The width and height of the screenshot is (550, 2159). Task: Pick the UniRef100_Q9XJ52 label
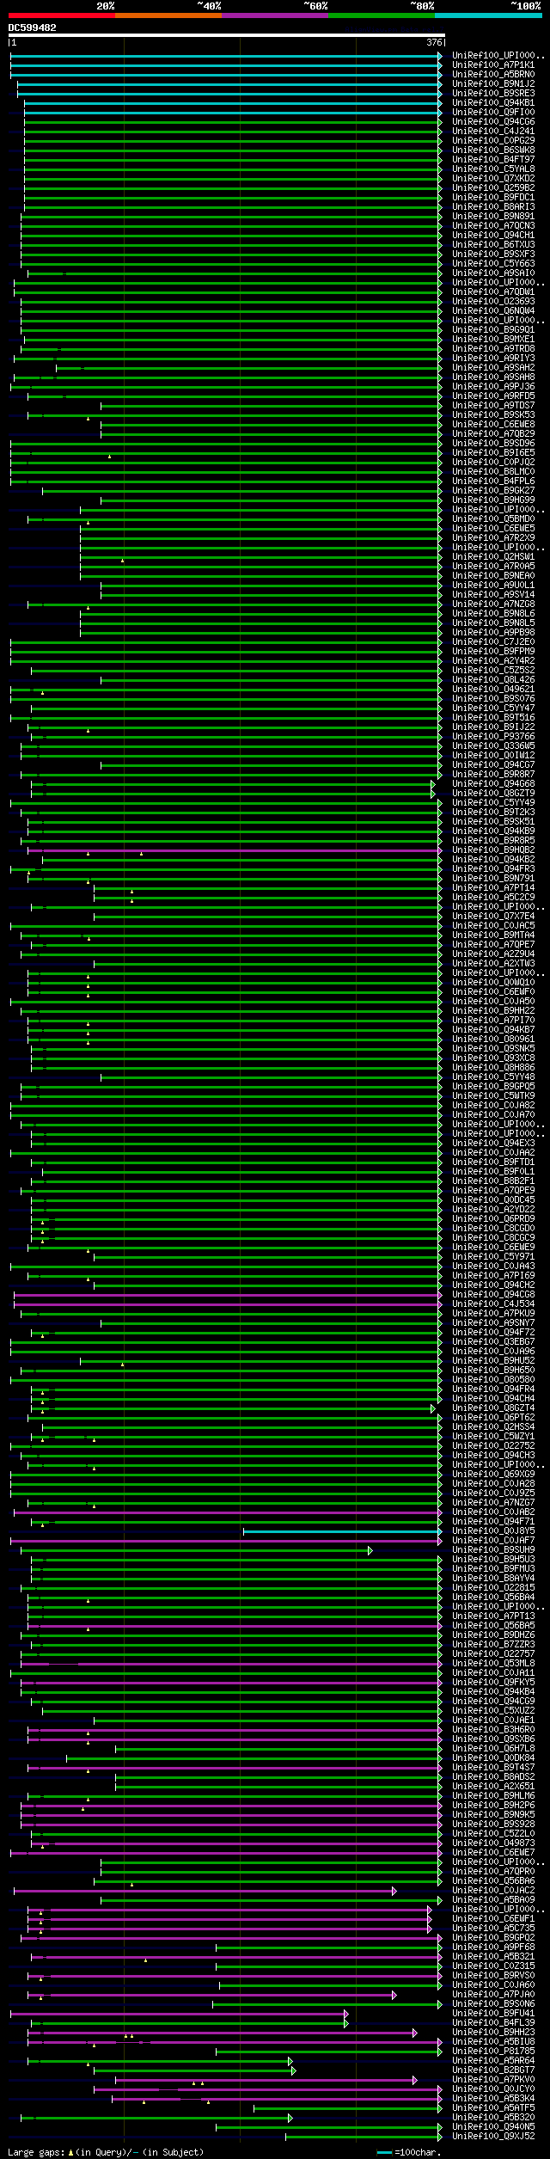coord(493,2137)
